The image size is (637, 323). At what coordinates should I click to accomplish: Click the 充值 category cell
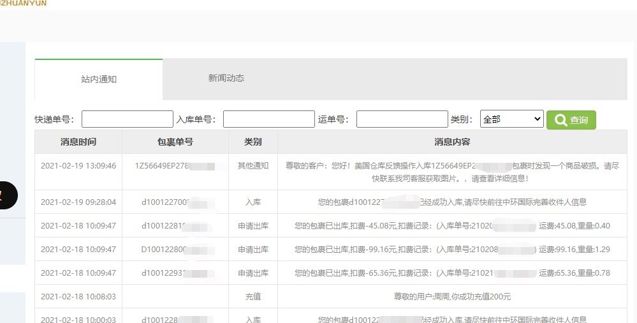point(253,297)
